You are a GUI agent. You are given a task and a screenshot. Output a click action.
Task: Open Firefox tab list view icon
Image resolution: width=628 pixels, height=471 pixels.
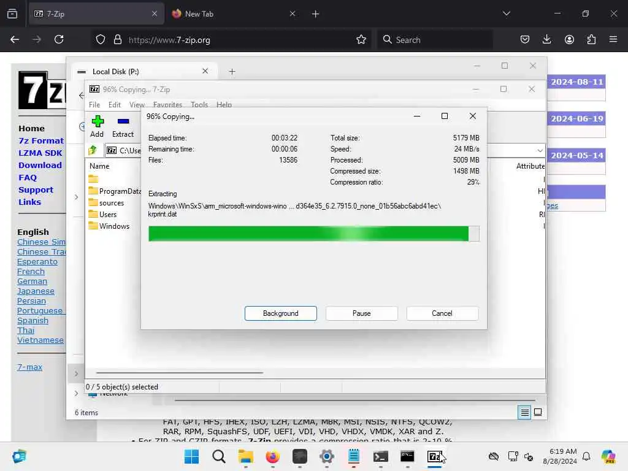[12, 13]
